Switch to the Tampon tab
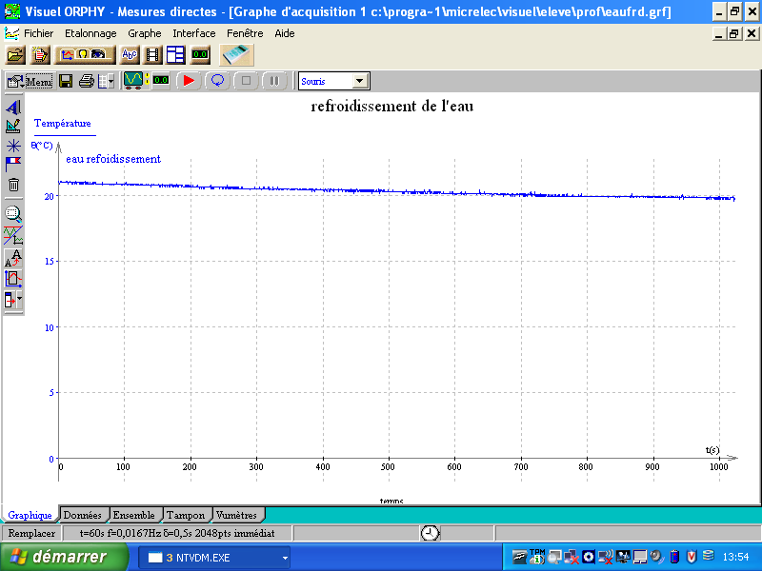The height and width of the screenshot is (571, 762). 186,515
